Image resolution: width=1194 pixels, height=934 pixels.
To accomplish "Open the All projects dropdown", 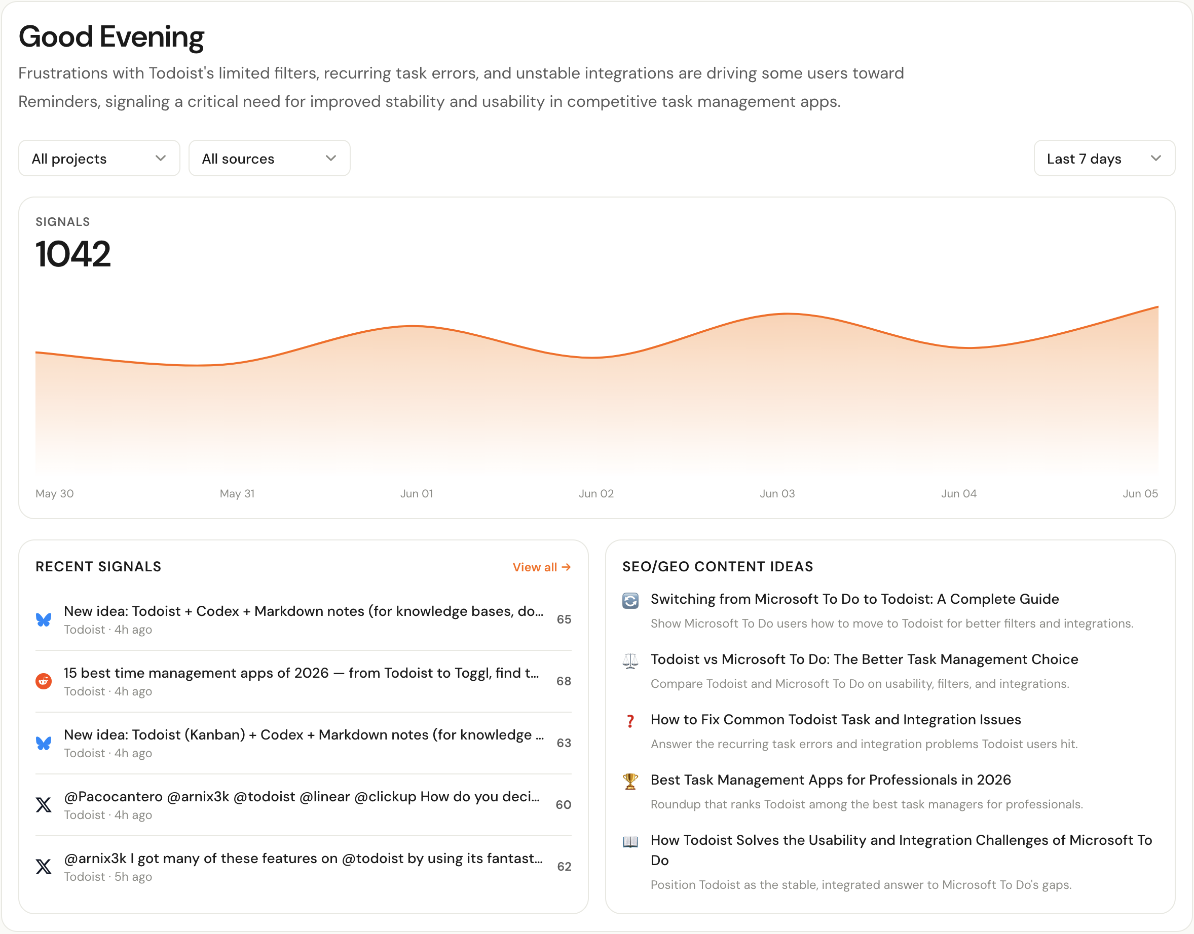I will (99, 158).
